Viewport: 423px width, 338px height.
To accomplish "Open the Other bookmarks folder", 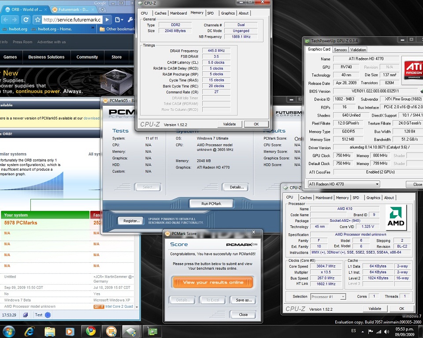I will coord(117,29).
